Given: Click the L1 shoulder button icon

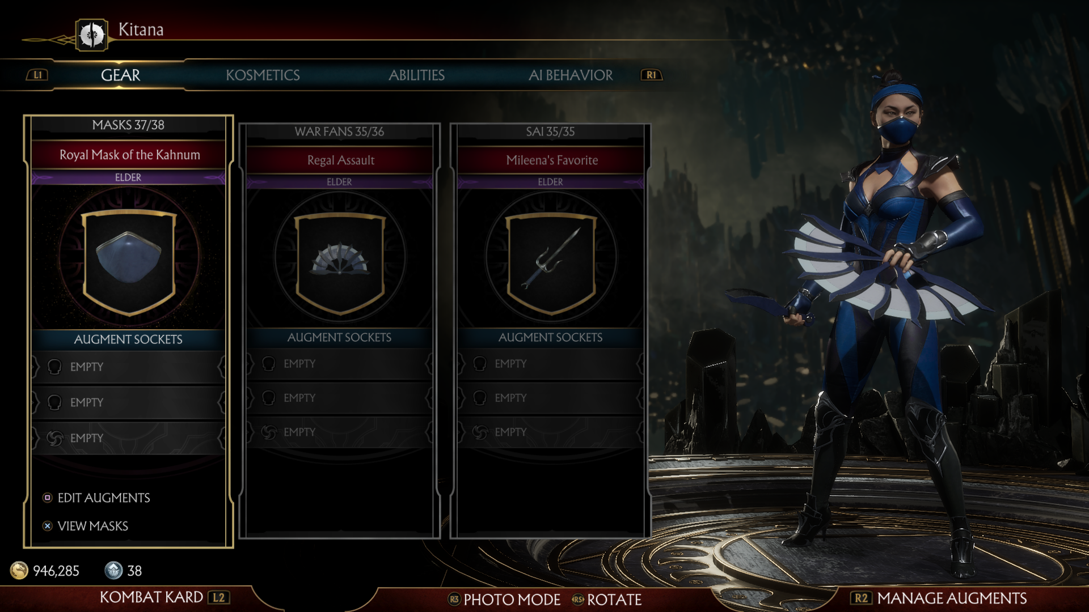Looking at the screenshot, I should tap(37, 75).
